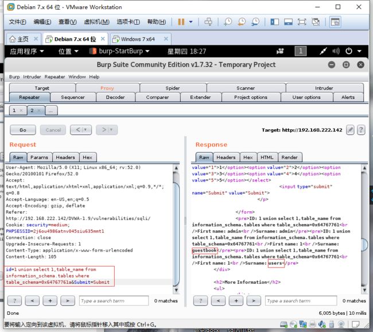Take a snapshot of the virtual machine

(x=228, y=22)
